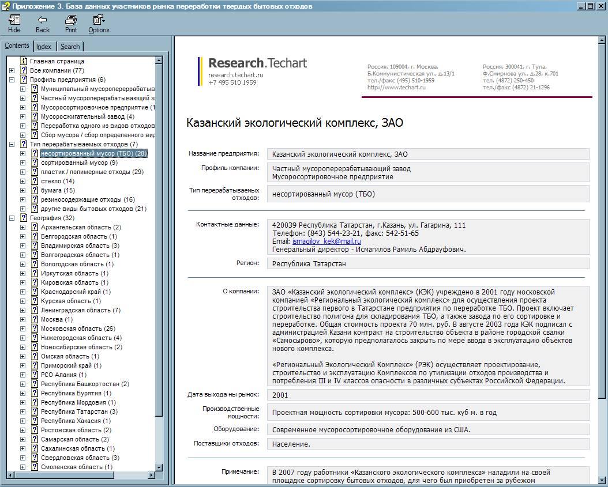Screen dimensions: 608x487
Task: Select Муниципальный мусороперерабатывающий tree item
Action: coord(97,89)
